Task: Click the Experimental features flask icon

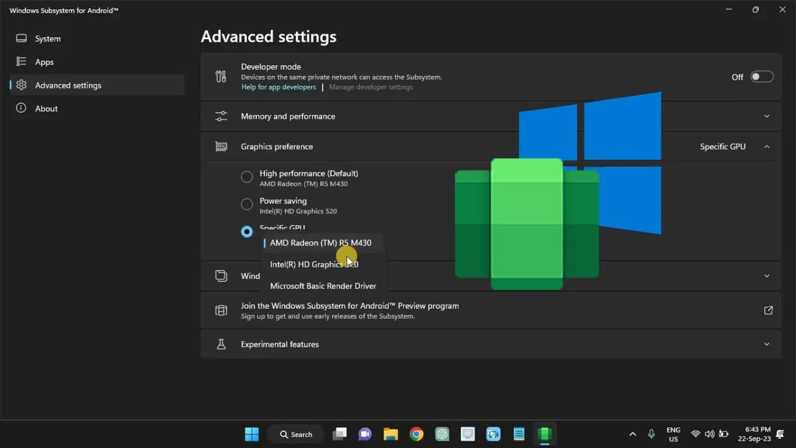Action: pos(221,343)
